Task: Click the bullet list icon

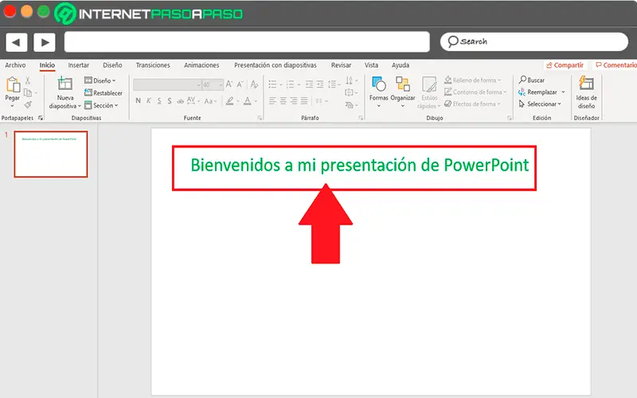Action: pos(272,84)
